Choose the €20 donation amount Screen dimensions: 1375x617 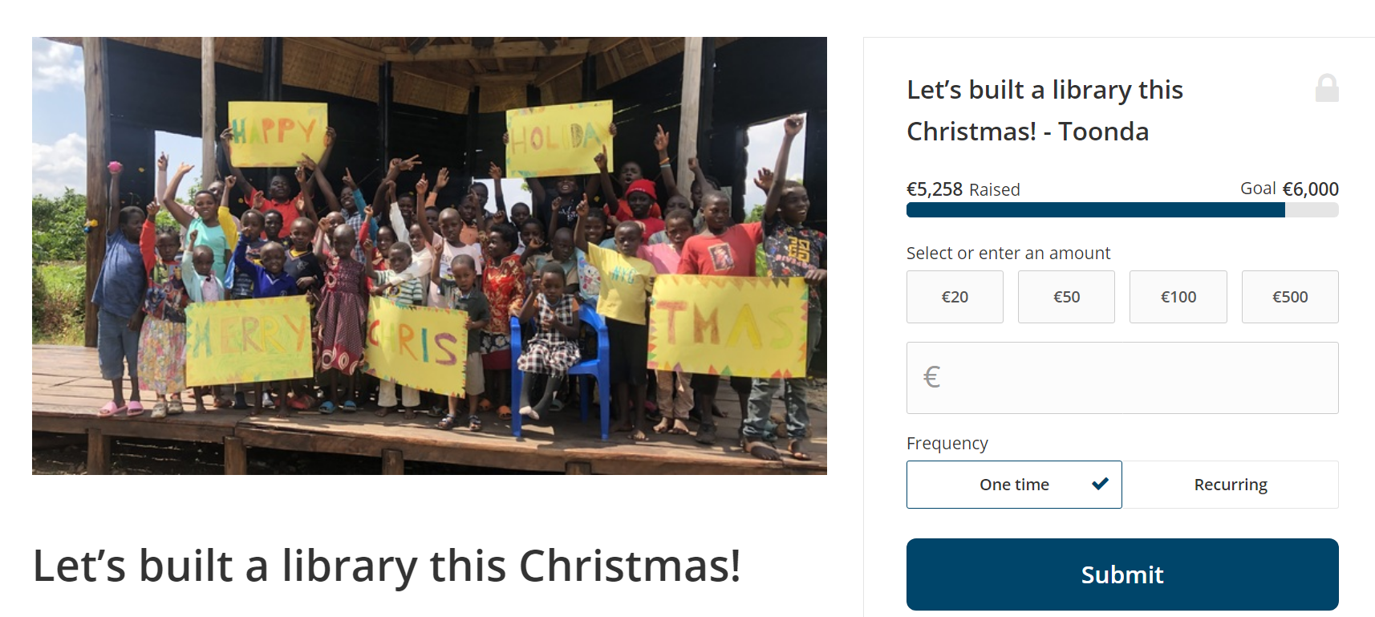955,297
